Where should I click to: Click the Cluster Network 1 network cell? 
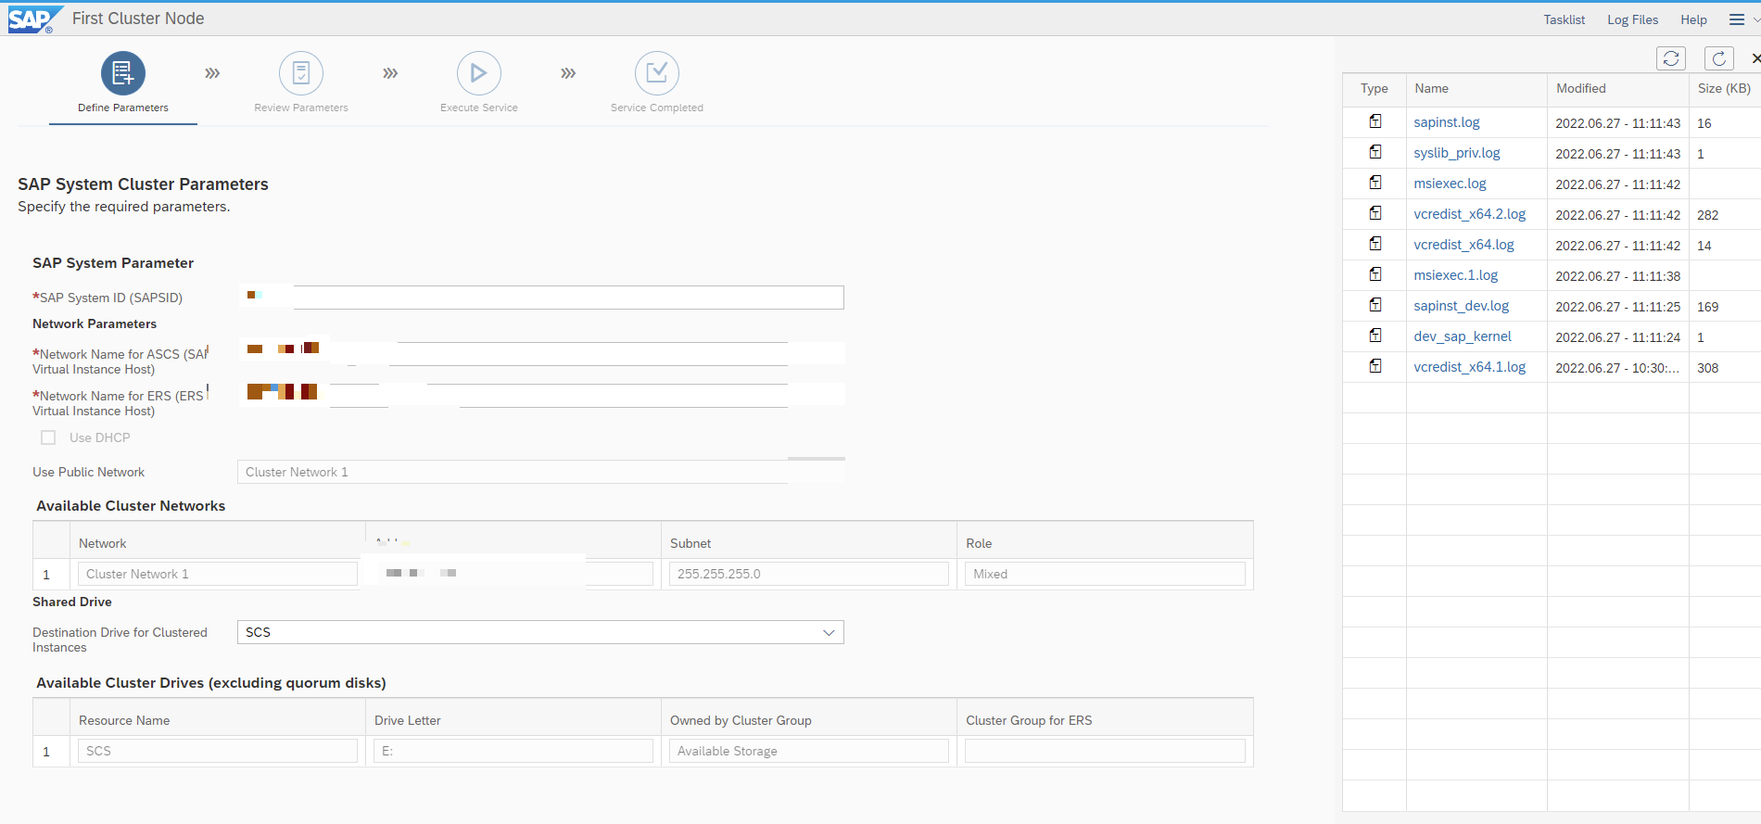click(218, 574)
